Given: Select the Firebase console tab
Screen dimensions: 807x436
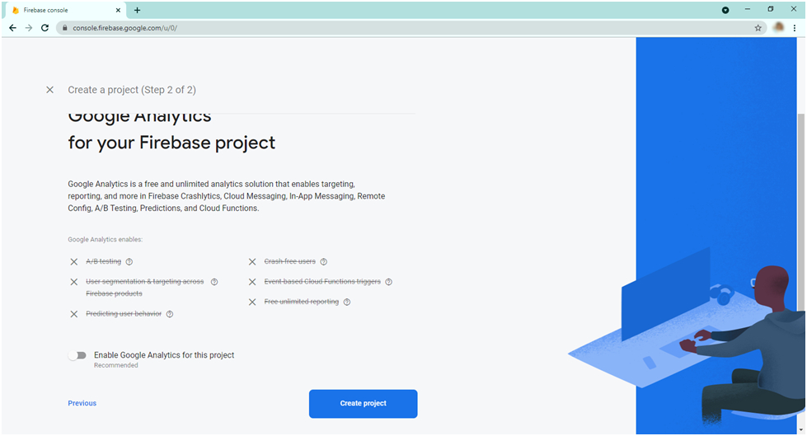Looking at the screenshot, I should [65, 10].
